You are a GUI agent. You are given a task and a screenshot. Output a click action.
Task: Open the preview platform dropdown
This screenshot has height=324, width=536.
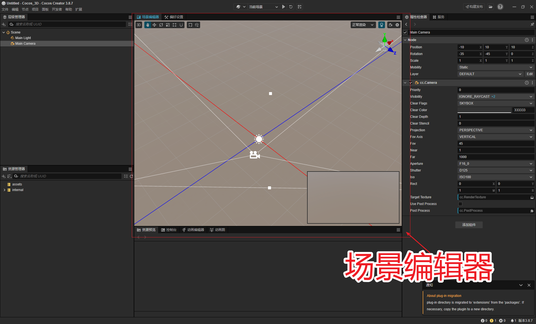pyautogui.click(x=241, y=7)
